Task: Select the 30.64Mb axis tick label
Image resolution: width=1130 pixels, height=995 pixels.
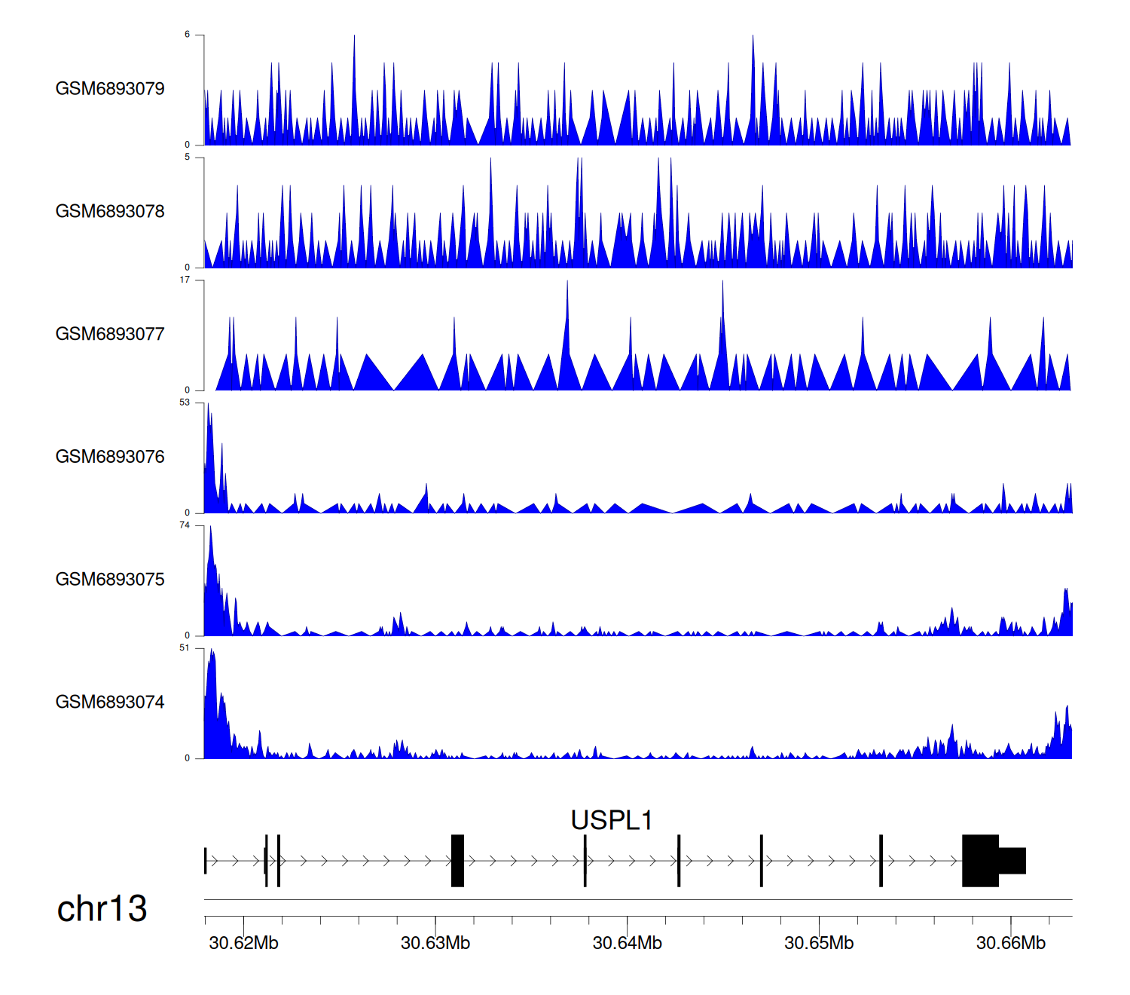Action: point(627,944)
